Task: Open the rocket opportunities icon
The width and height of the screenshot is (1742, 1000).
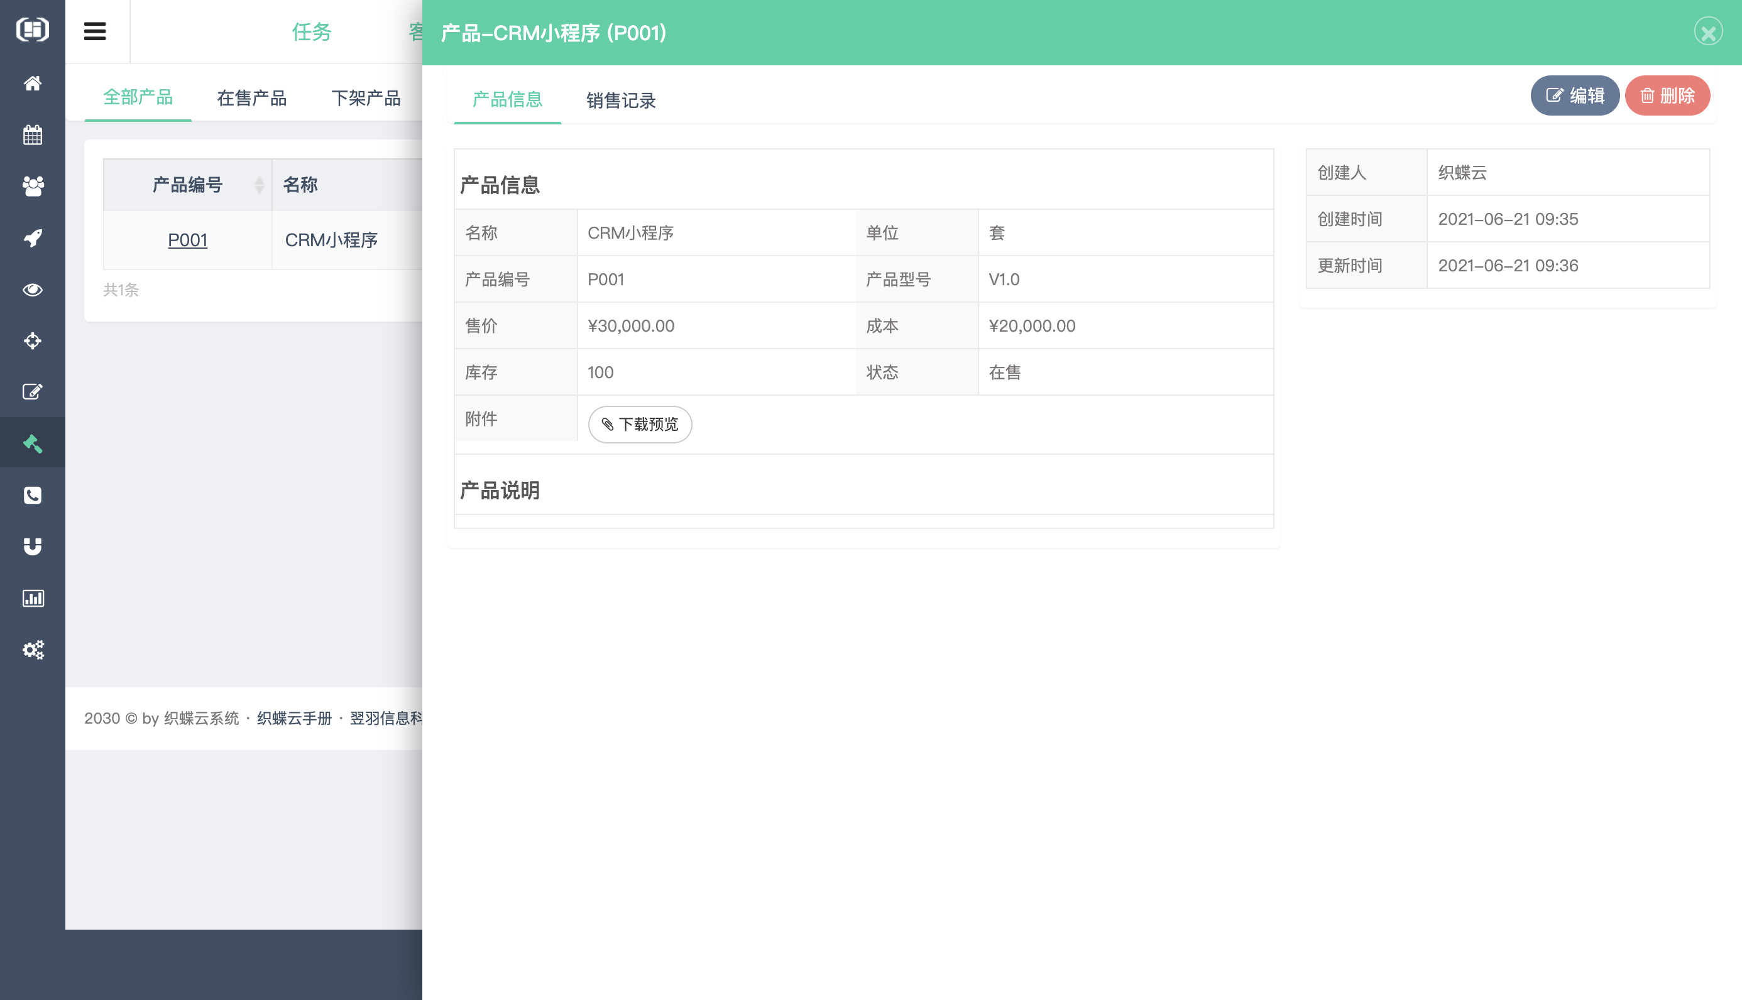Action: 33,237
